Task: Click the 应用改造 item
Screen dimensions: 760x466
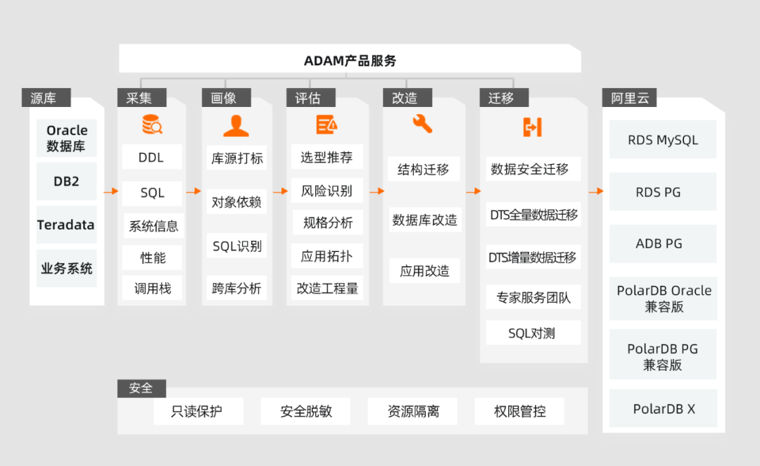Action: (425, 270)
